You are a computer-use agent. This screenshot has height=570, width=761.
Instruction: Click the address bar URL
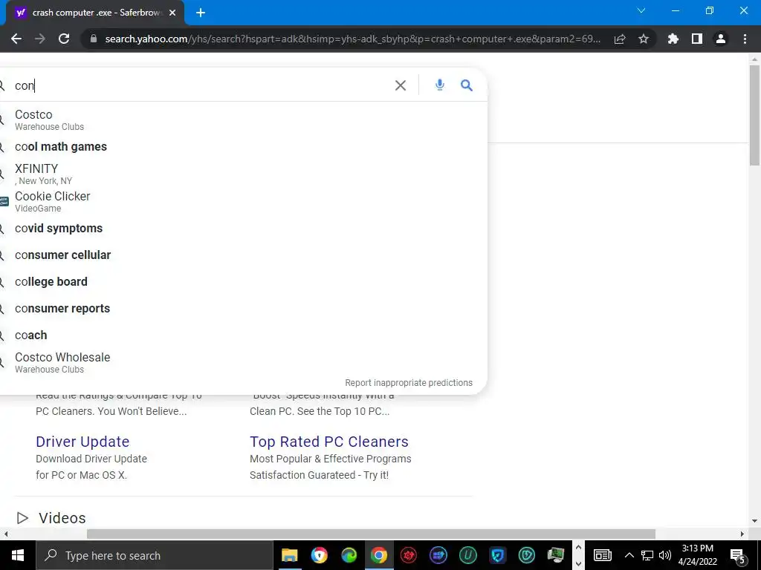coord(353,39)
